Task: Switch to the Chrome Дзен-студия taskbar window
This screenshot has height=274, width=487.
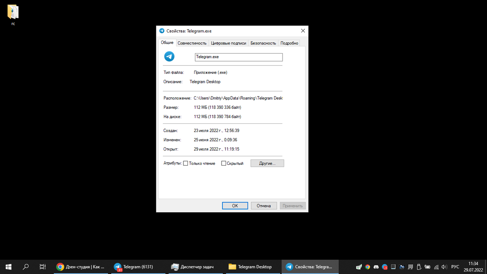Action: (x=80, y=267)
